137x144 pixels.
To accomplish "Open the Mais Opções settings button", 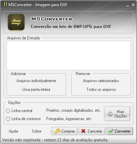I will [117, 114].
